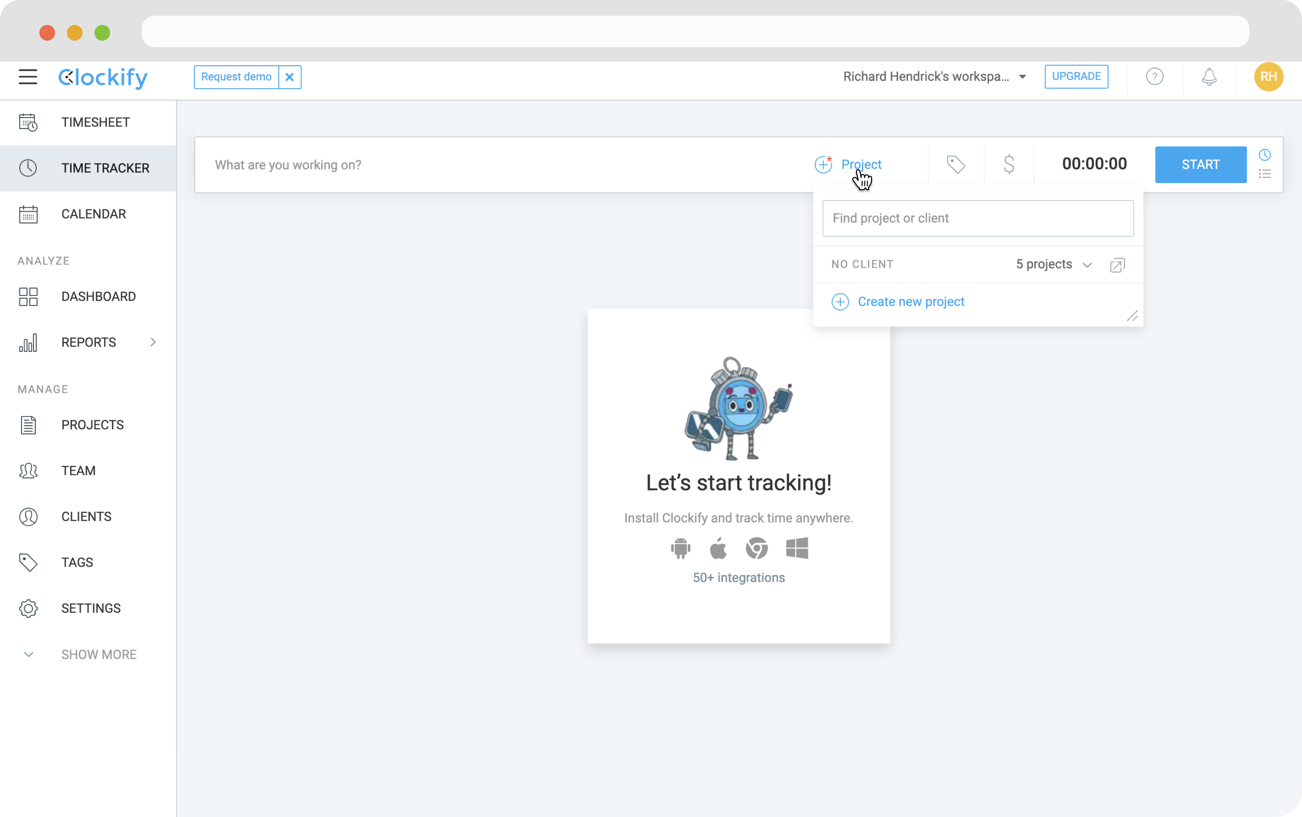This screenshot has height=817, width=1302.
Task: Click the Reports bar chart icon
Action: point(28,343)
